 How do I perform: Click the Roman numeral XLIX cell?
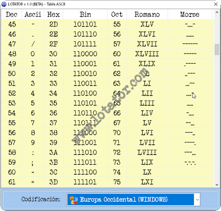pyautogui.click(x=147, y=64)
